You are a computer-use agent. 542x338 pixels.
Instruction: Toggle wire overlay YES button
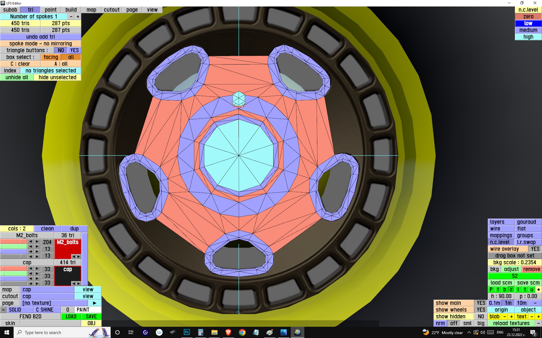pyautogui.click(x=535, y=249)
